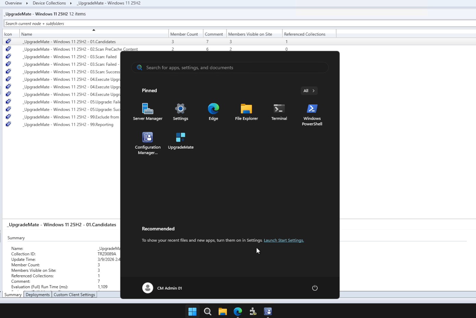Open Edge browser from taskbar
The width and height of the screenshot is (476, 318).
(x=238, y=312)
